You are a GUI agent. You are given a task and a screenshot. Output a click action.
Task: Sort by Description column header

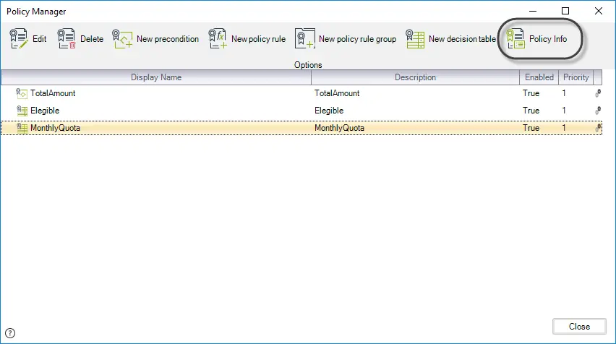click(x=415, y=77)
